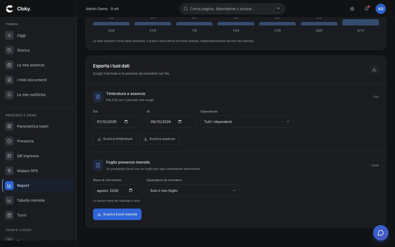
Task: Open Panoramica team page
Action: (38, 126)
